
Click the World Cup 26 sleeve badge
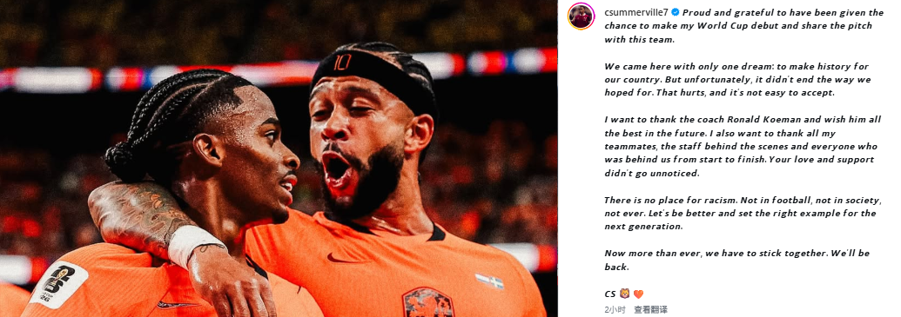pos(58,285)
